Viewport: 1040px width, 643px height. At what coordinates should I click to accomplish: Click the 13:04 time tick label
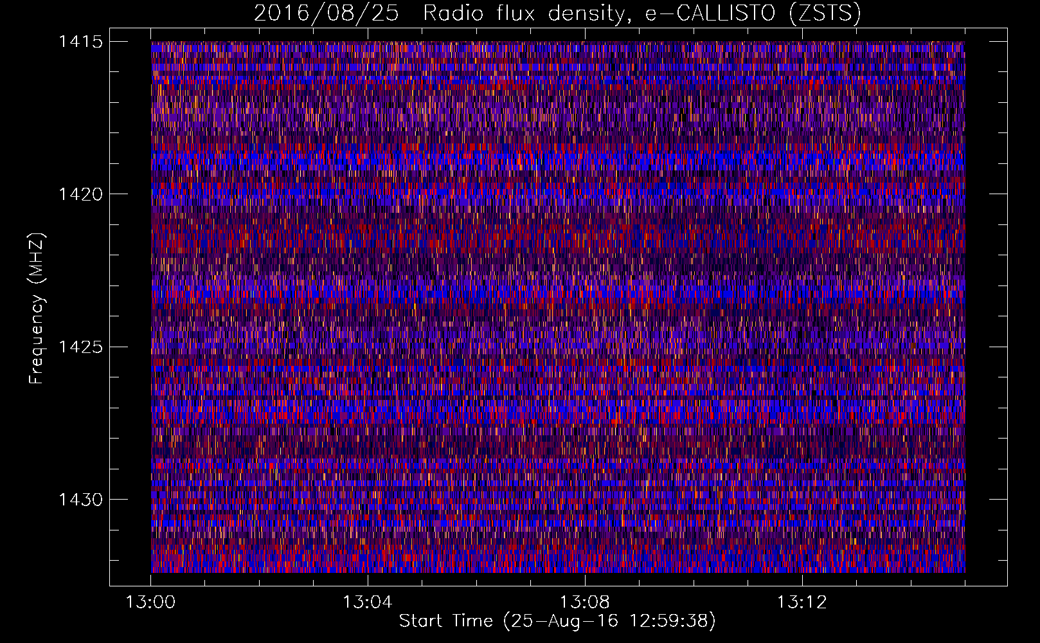(368, 602)
